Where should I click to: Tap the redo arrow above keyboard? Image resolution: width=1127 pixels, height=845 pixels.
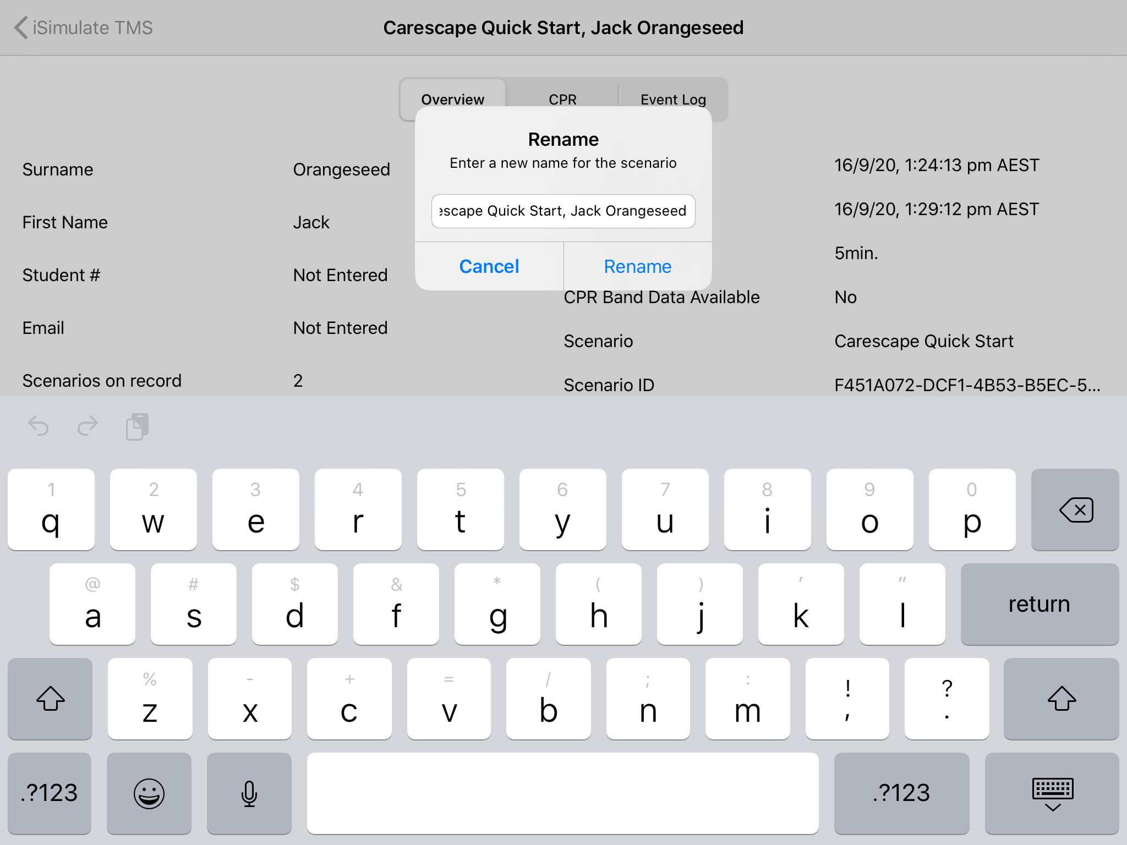pos(88,426)
